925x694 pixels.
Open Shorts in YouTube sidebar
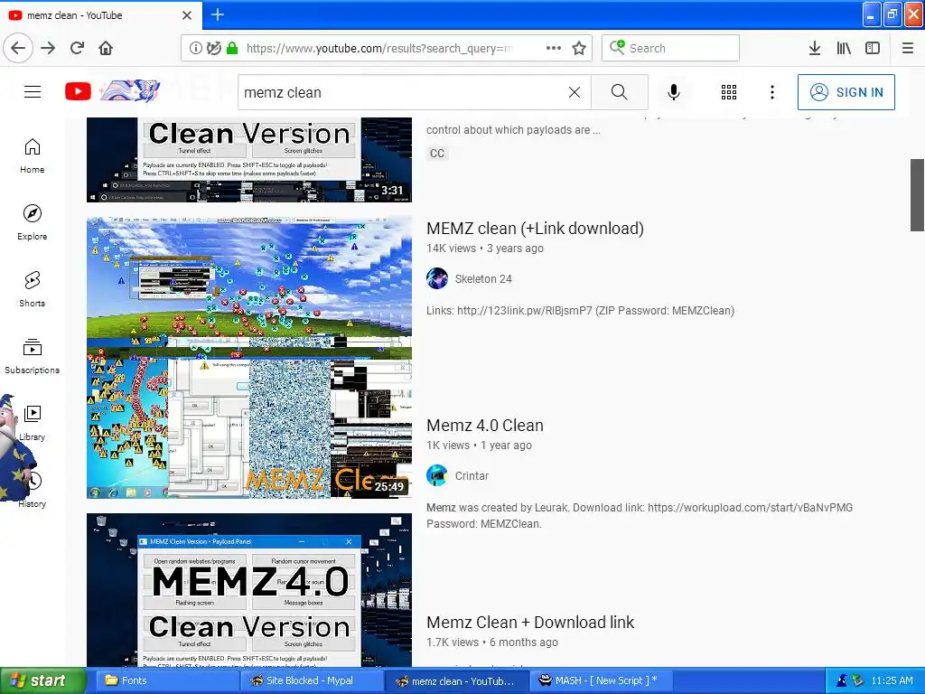33,289
